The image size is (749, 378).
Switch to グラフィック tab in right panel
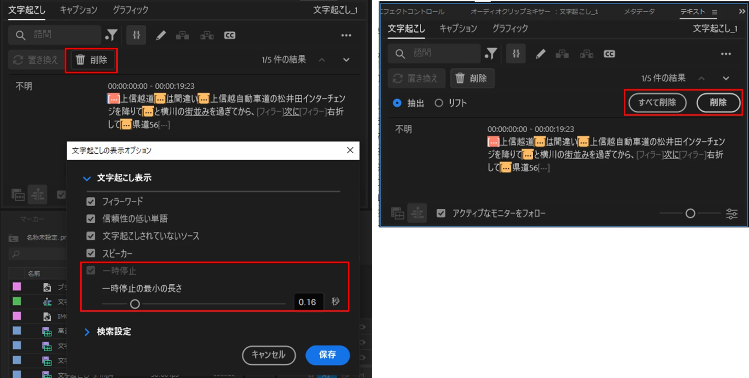(510, 28)
